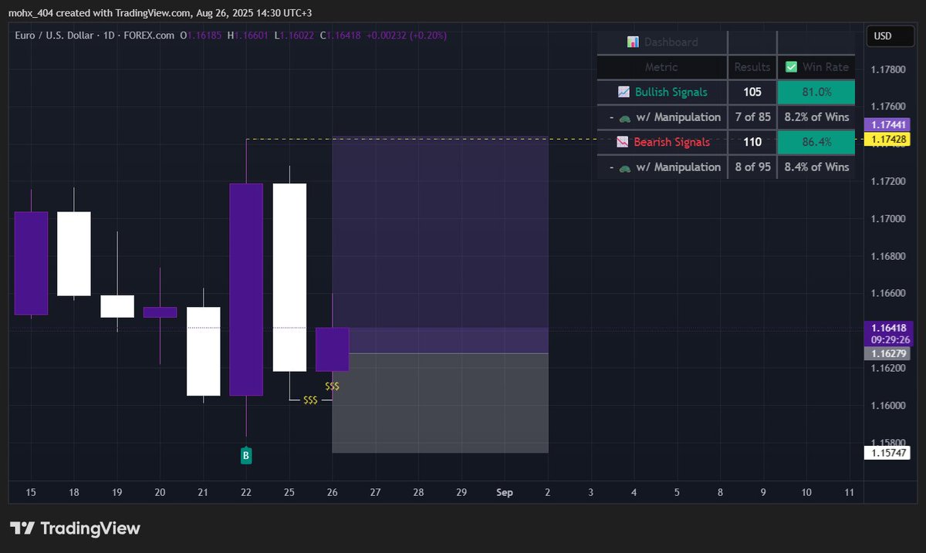Select the Bullish Signals label
The width and height of the screenshot is (926, 553).
671,93
